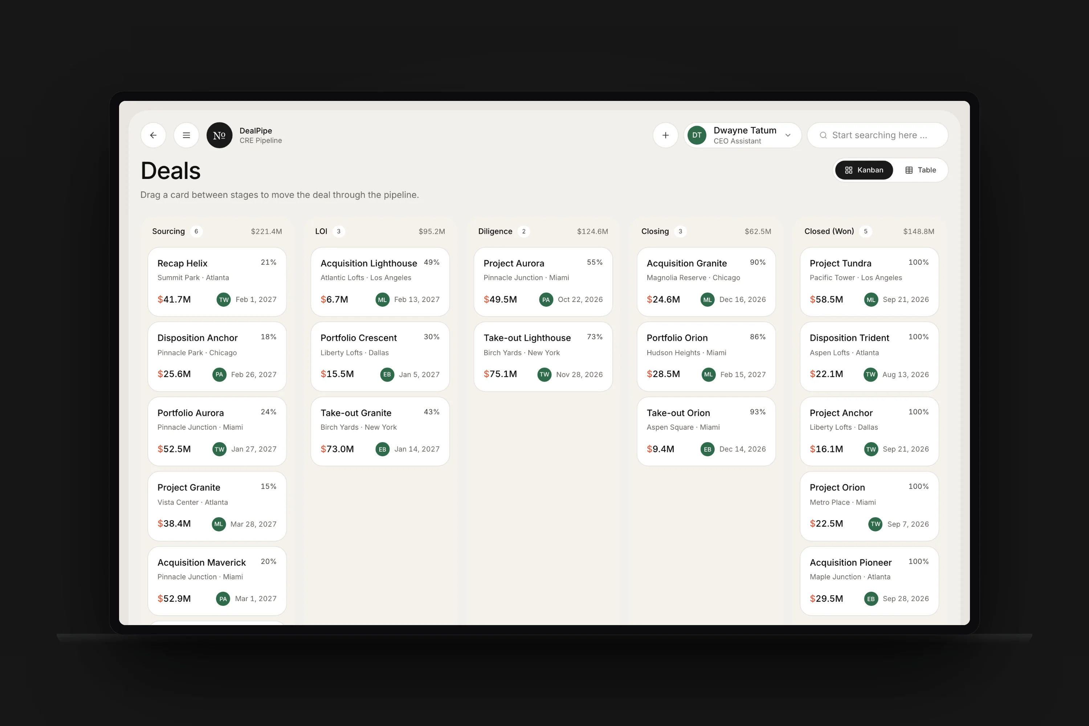Click ML avatar on Project Tundra
Viewport: 1089px width, 726px height.
pyautogui.click(x=871, y=299)
